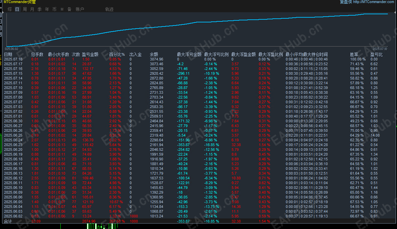Click the 盈亏比 column header
Viewport: 397px width, 229px height.
click(377, 54)
